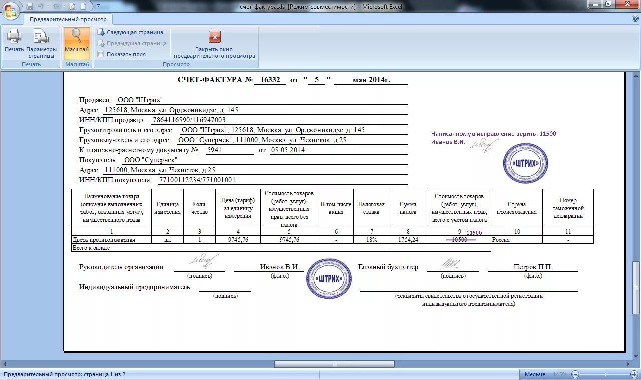This screenshot has height=380, width=641.
Task: Click Закрыть окно предварительного просмотра red X
Action: click(214, 44)
